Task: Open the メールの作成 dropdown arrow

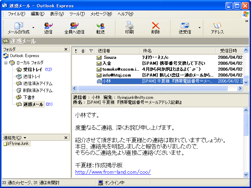Action: click(33, 28)
